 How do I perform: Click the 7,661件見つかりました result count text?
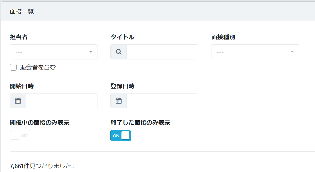[x=42, y=166]
